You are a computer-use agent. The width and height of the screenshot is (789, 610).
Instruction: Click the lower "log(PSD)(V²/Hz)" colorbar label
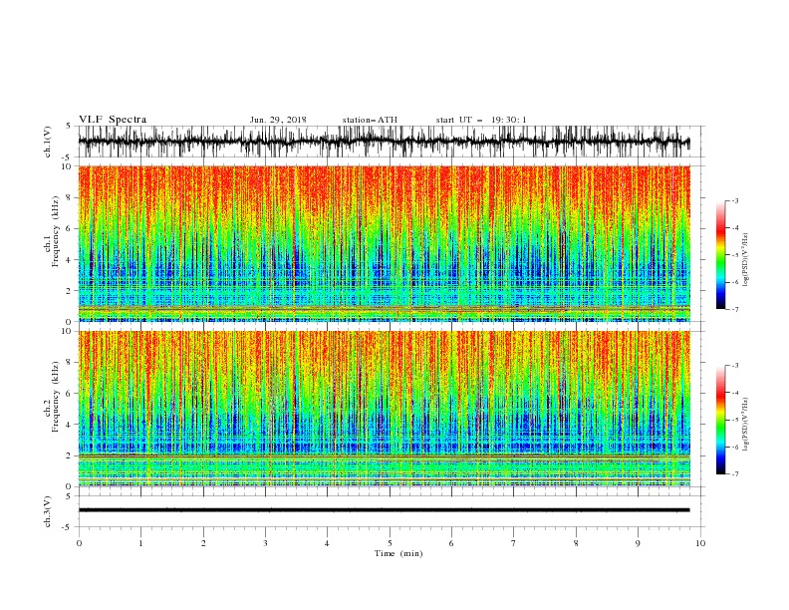coord(745,424)
